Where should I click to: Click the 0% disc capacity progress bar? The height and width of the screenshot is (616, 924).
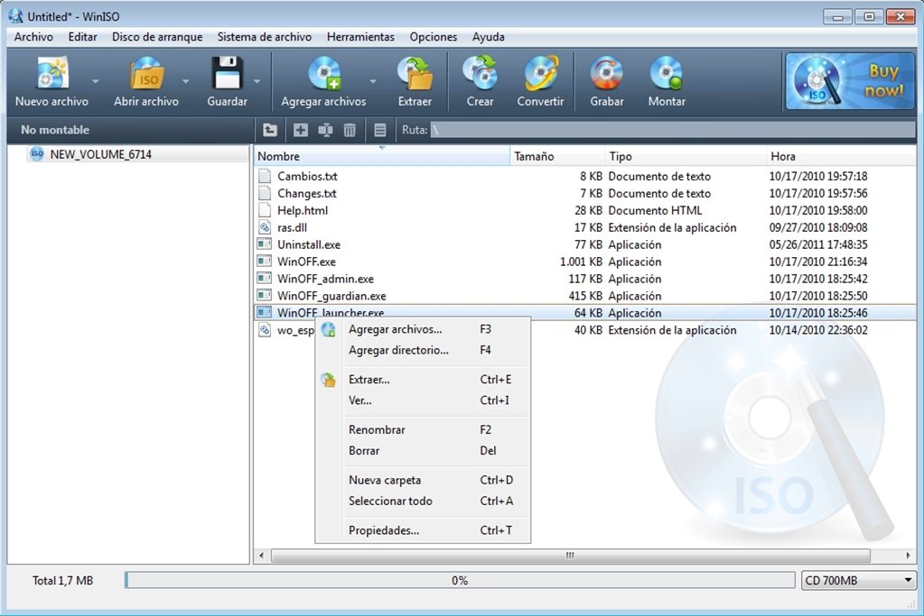pos(460,581)
